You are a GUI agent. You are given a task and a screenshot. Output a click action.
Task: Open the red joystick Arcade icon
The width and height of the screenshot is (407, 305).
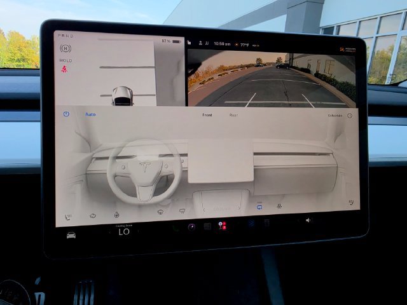pos(222,226)
